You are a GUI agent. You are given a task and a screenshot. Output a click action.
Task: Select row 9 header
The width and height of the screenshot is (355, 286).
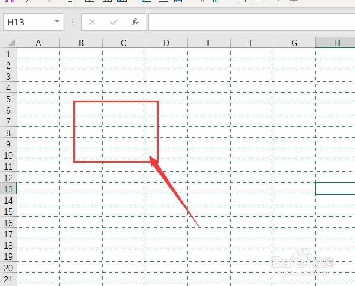pyautogui.click(x=8, y=144)
